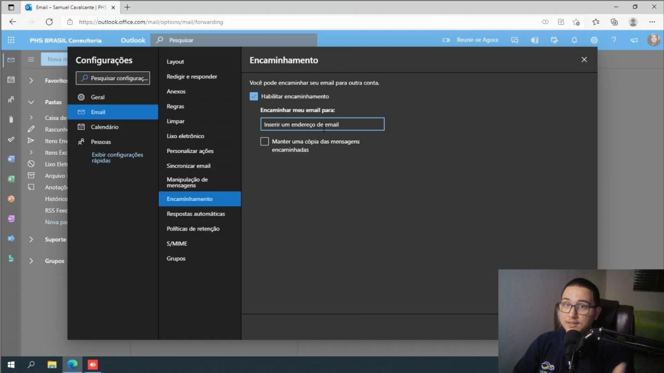This screenshot has width=664, height=373.
Task: Select Calendário settings category
Action: coord(113,127)
